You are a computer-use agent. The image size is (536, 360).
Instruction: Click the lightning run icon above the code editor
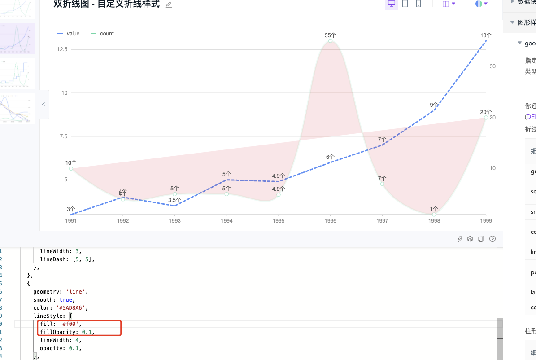coord(460,239)
